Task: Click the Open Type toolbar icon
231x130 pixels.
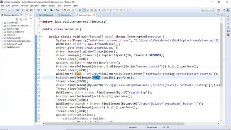Action: pyautogui.click(x=65, y=10)
